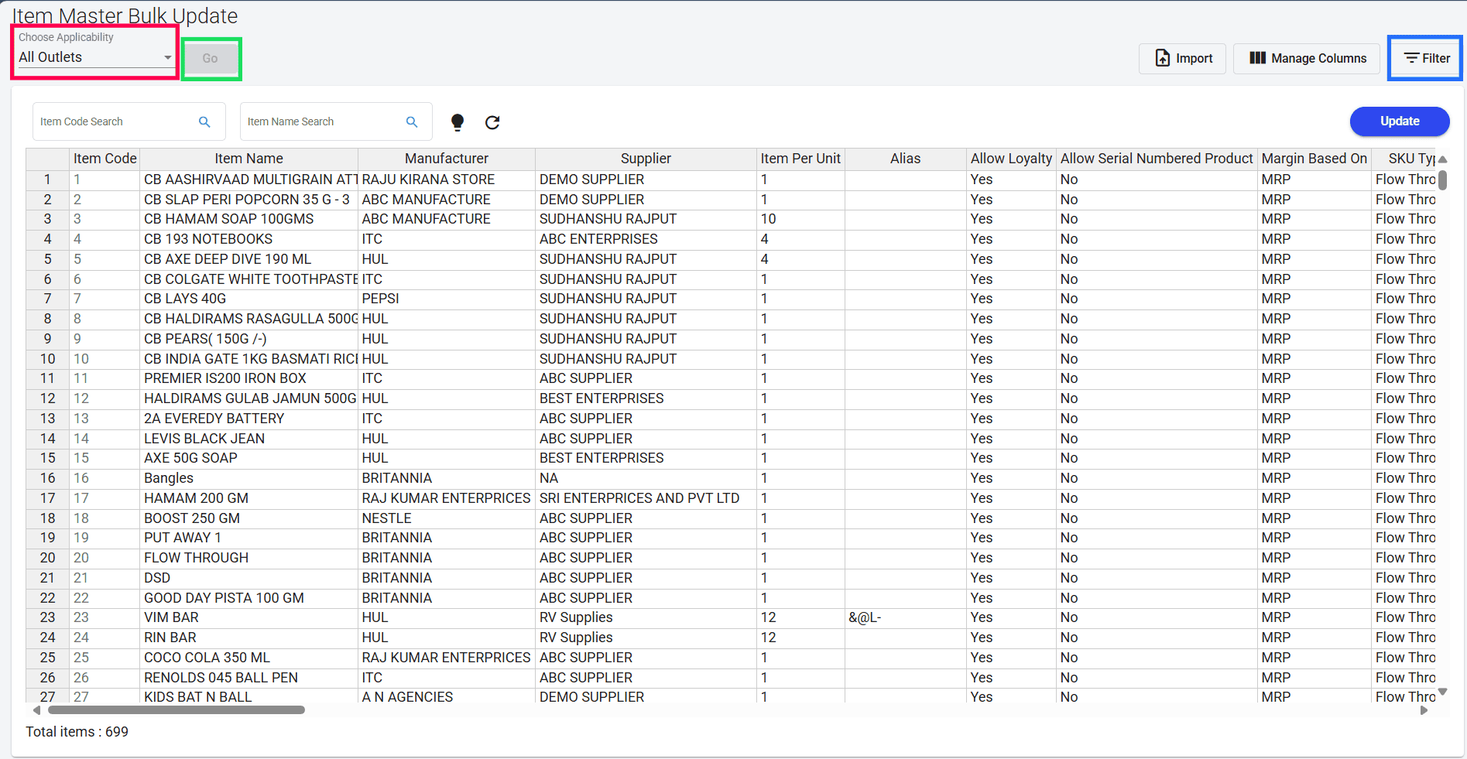Open the Import dialog

(1182, 59)
